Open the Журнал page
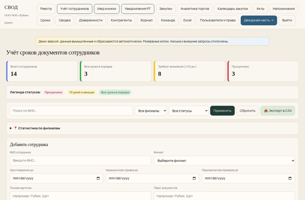 (x=146, y=20)
